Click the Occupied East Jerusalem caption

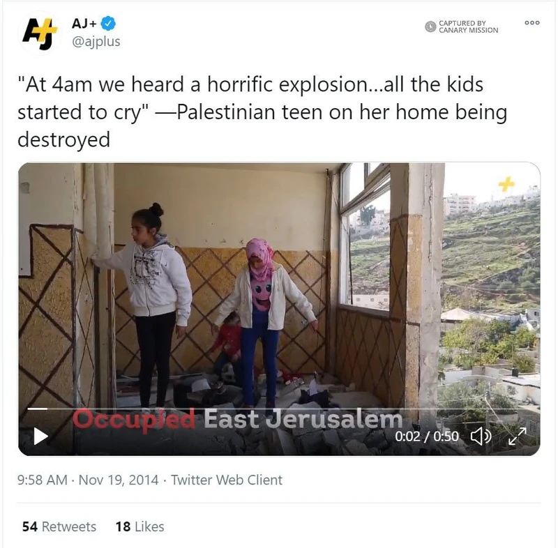tap(237, 420)
